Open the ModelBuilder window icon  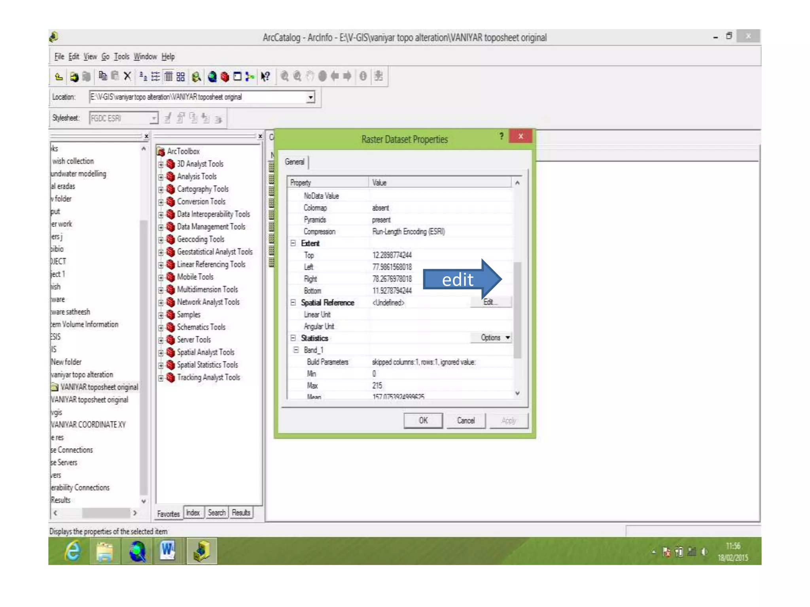(250, 76)
